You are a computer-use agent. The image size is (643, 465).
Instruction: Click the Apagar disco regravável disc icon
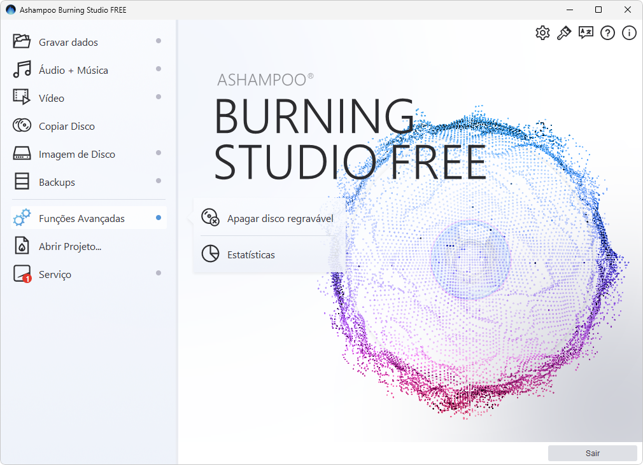[x=210, y=217]
